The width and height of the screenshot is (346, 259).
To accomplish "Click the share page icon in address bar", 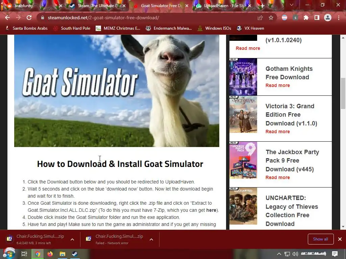I will pyautogui.click(x=260, y=18).
